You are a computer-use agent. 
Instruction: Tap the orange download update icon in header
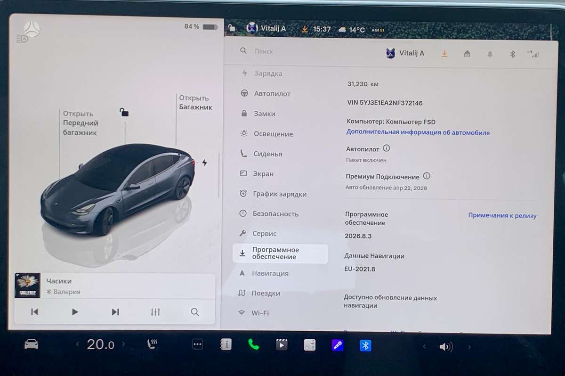pyautogui.click(x=444, y=54)
